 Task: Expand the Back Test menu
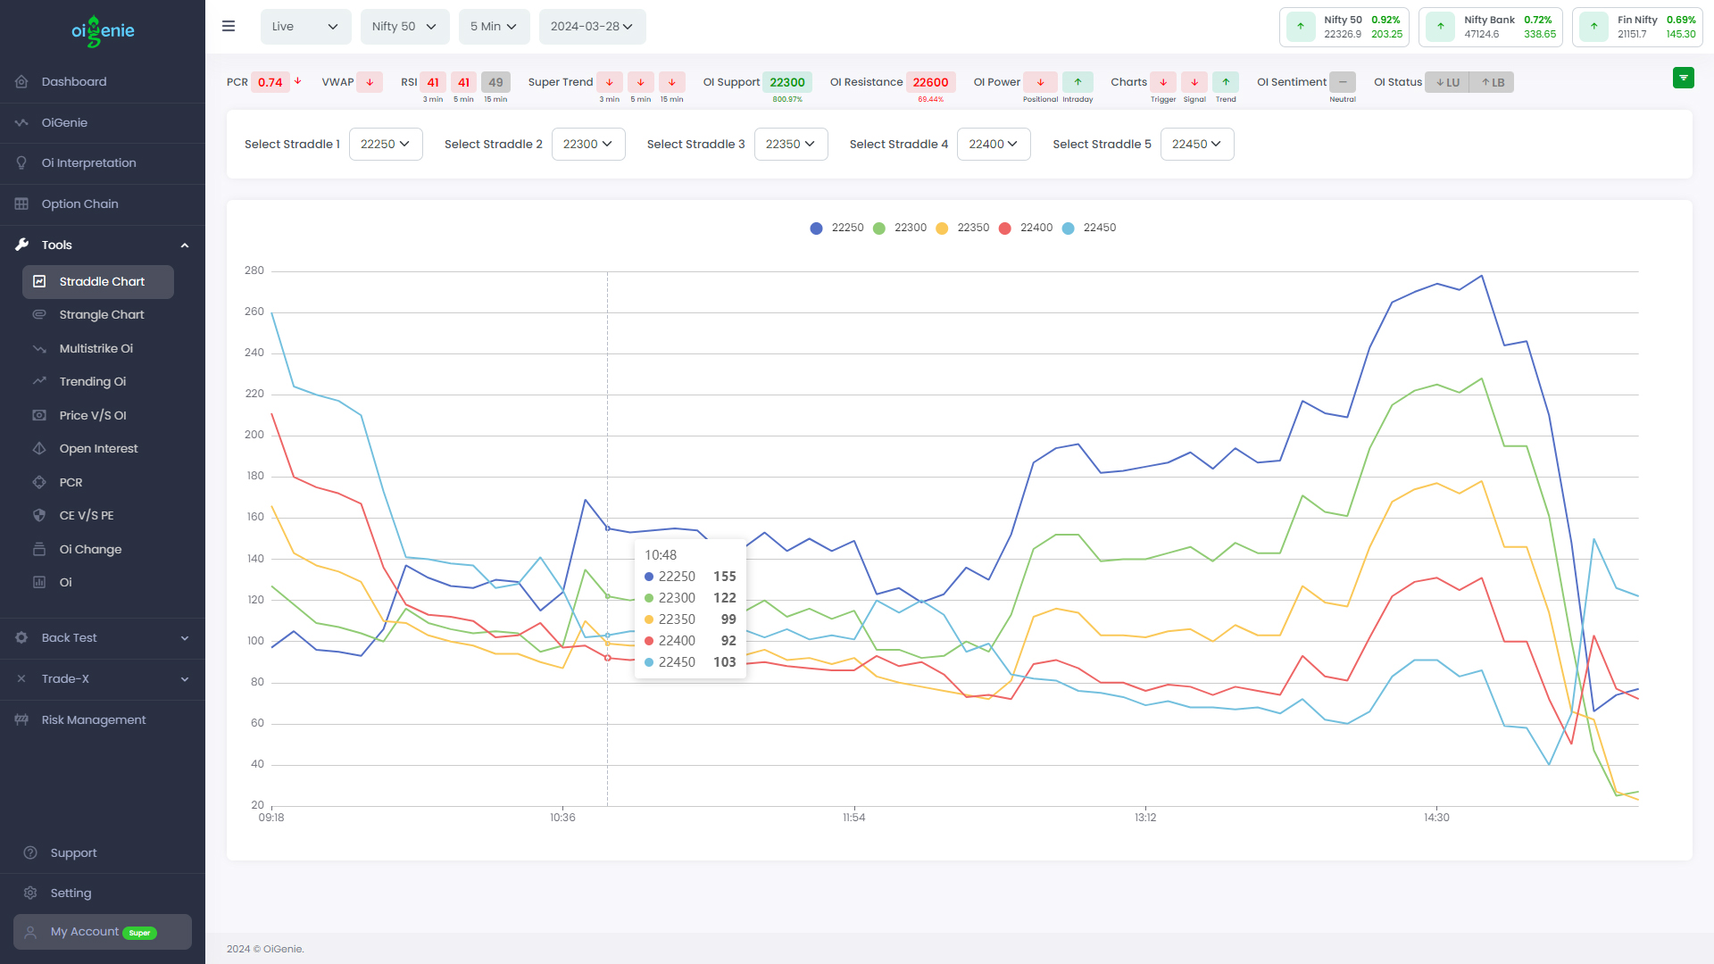coord(103,638)
